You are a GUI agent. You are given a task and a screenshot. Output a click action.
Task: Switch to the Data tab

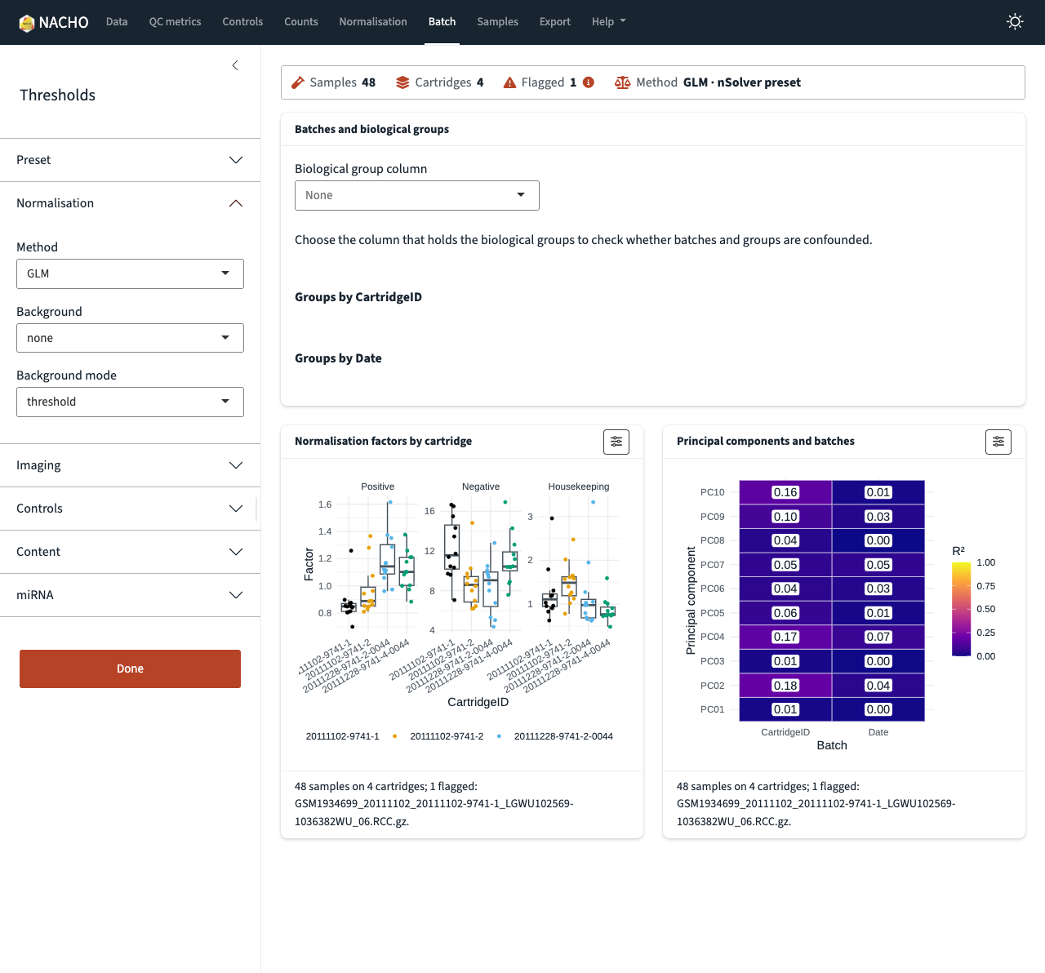click(117, 22)
